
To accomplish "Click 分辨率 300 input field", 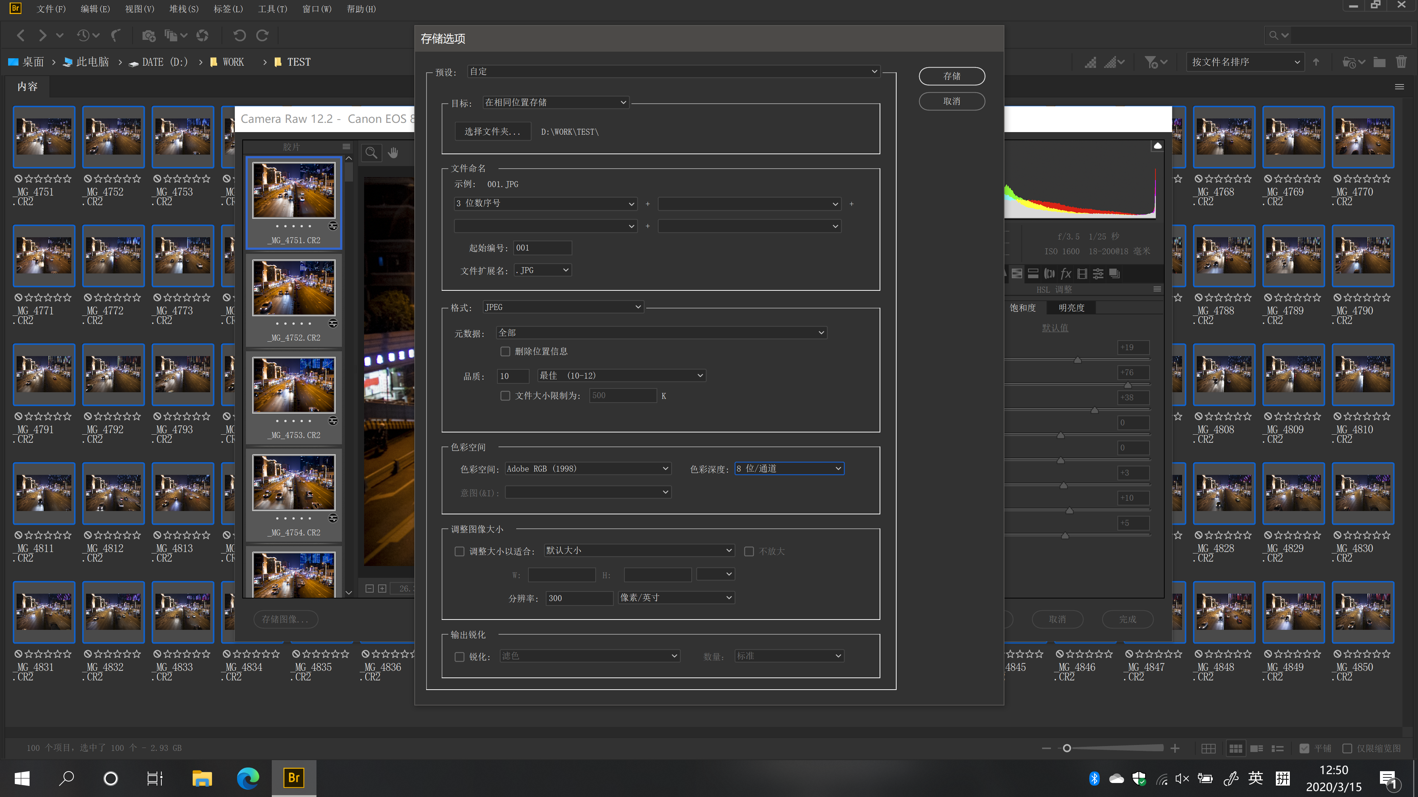I will click(x=580, y=598).
